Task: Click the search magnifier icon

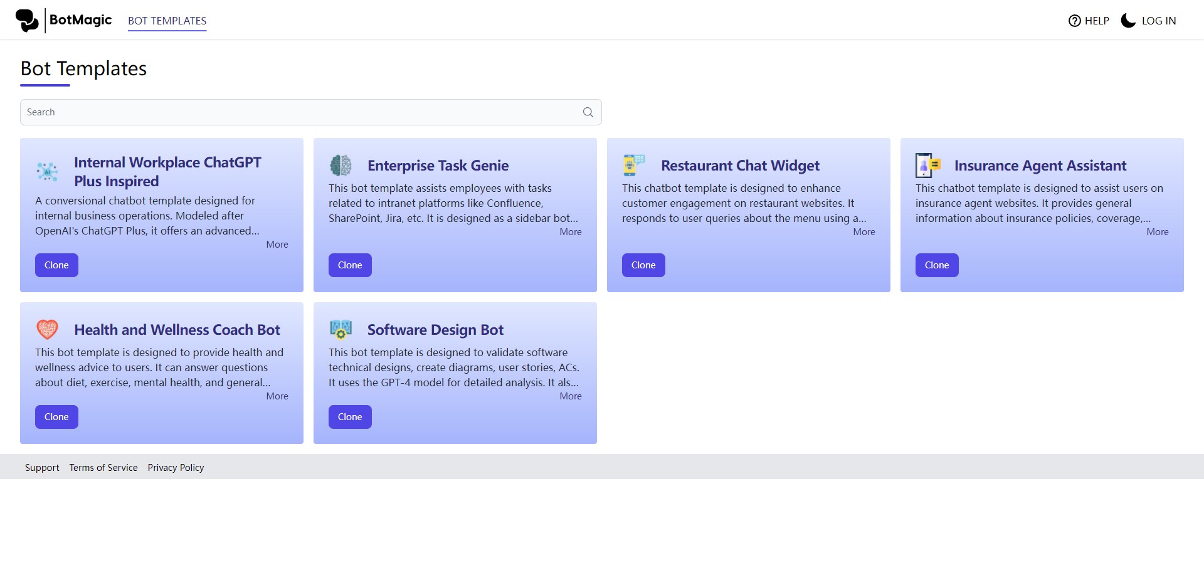Action: [x=588, y=112]
